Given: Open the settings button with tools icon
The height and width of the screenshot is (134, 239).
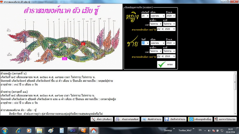Looking at the screenshot, I should pos(102,119).
